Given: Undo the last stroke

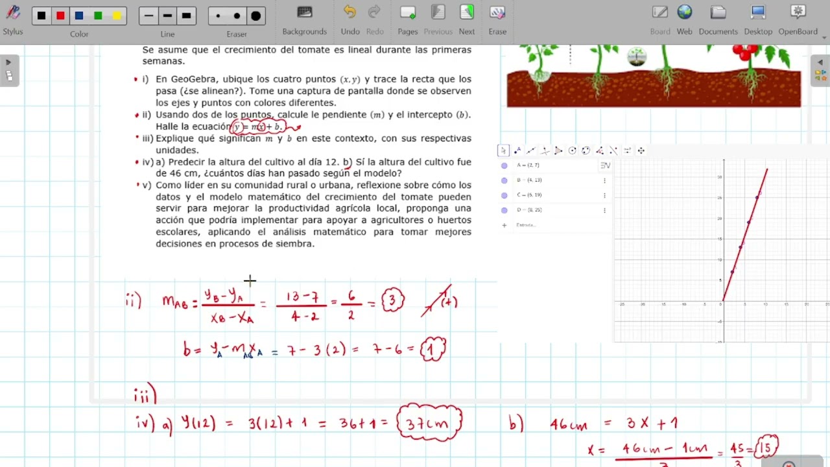Looking at the screenshot, I should point(350,19).
